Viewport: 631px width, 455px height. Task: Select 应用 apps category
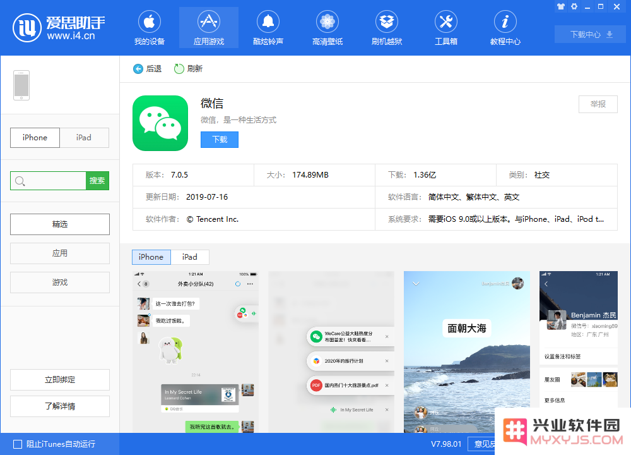click(59, 253)
